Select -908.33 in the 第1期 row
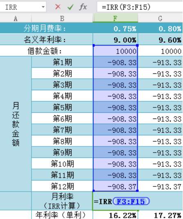The image size is (183, 219). pyautogui.click(x=115, y=62)
